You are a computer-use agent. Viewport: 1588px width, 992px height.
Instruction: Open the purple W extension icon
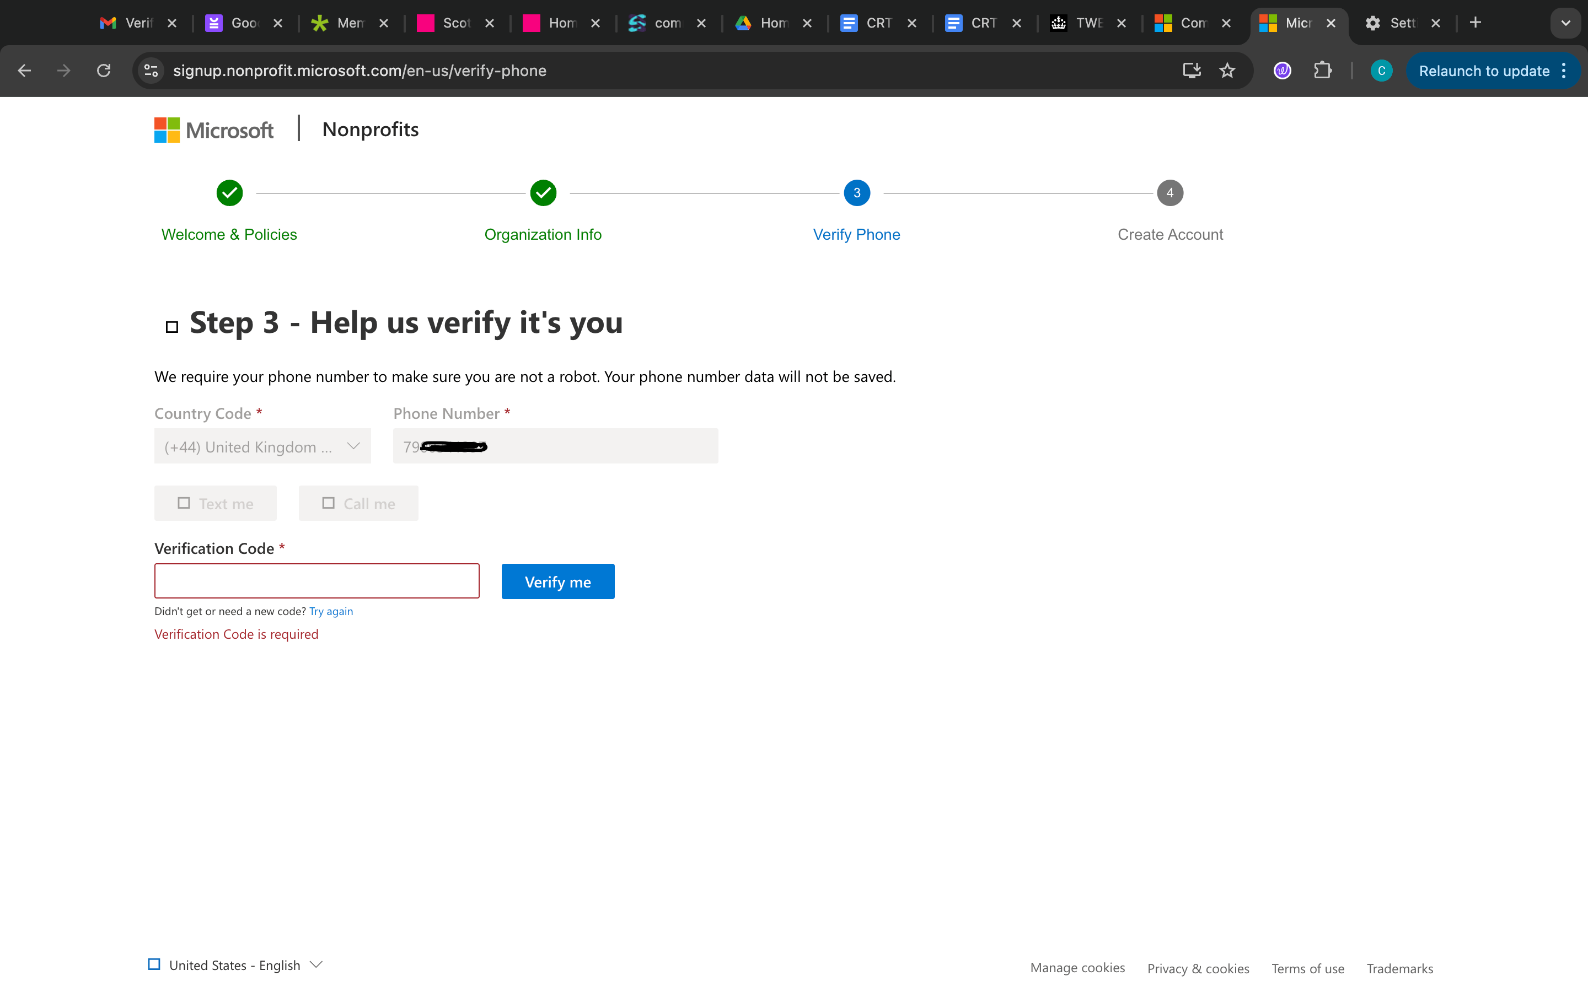[1281, 70]
